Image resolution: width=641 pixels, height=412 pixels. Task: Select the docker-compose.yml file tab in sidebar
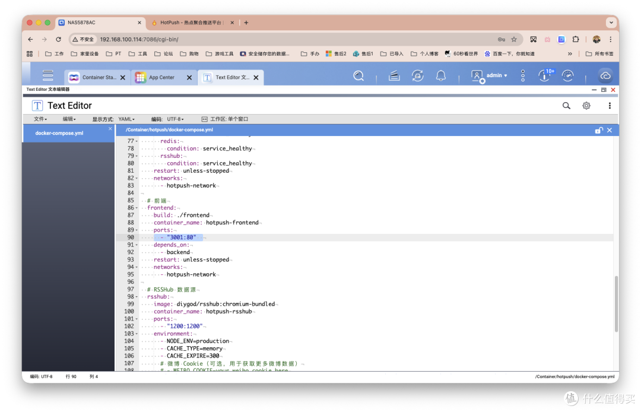[59, 133]
